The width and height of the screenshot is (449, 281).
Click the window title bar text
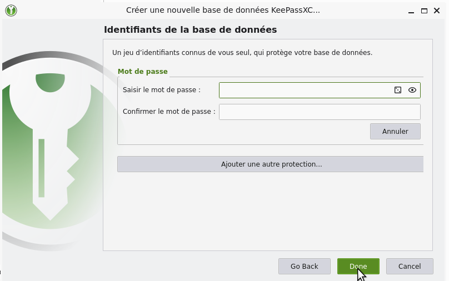point(223,10)
